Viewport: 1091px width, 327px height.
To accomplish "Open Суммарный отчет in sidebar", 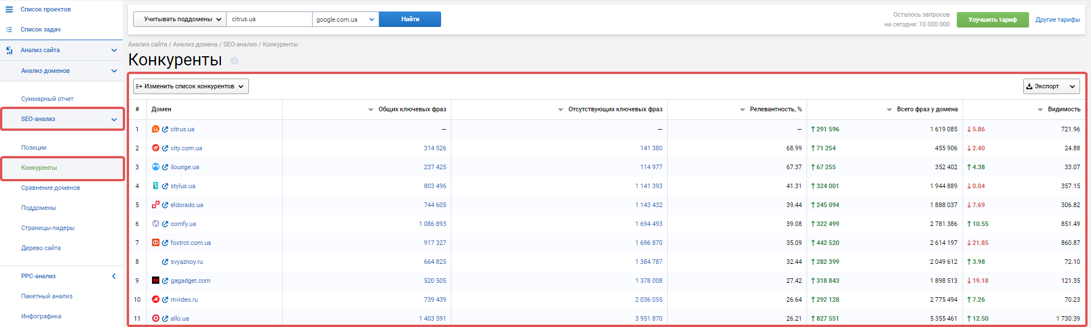I will tap(47, 99).
